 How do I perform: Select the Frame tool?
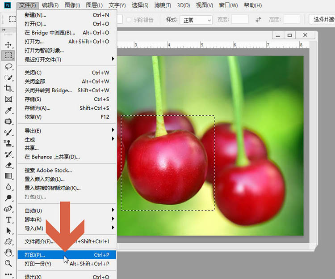(x=8, y=99)
